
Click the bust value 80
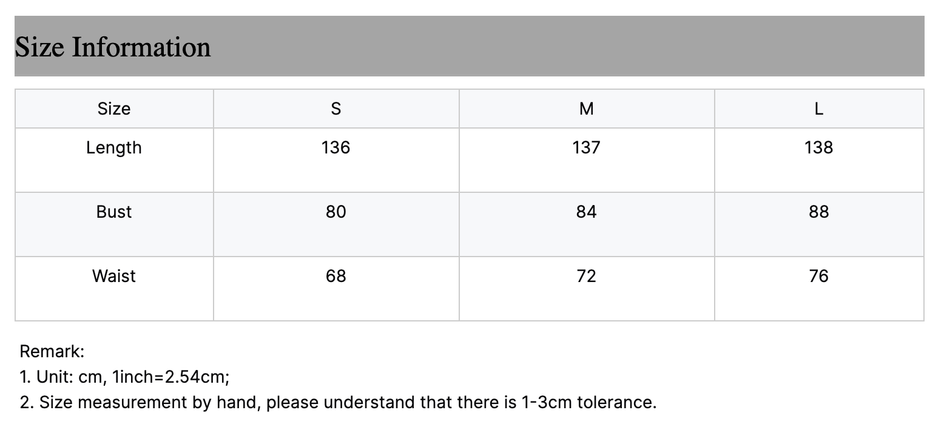click(336, 212)
